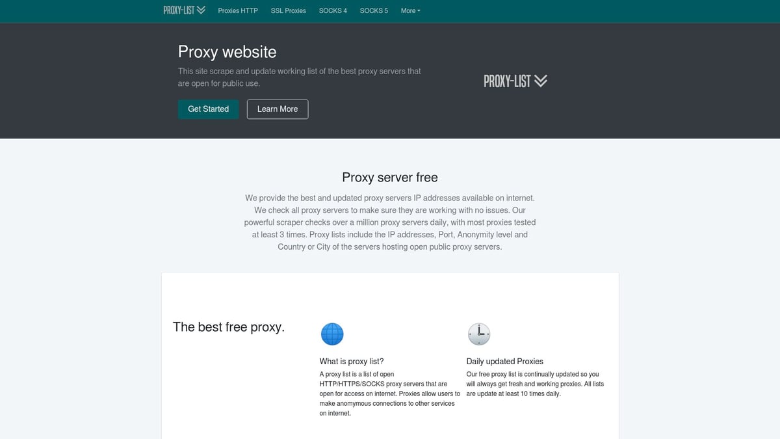Open the SOCKS 4 proxy list
The height and width of the screenshot is (439, 780).
[x=333, y=10]
